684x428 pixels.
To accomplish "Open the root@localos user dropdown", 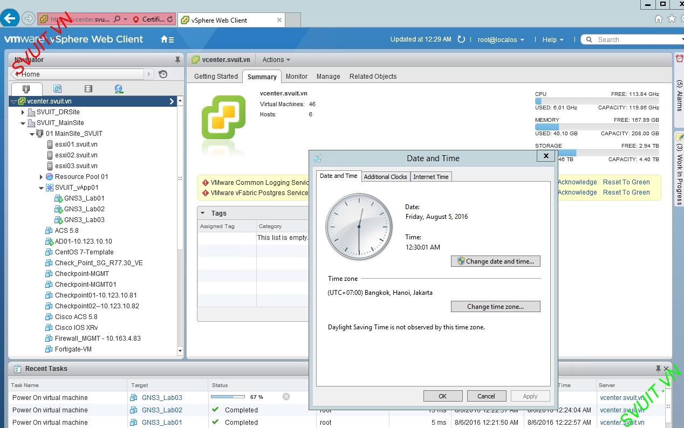I will pyautogui.click(x=501, y=39).
